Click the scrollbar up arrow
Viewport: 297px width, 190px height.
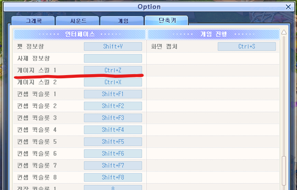pos(284,33)
